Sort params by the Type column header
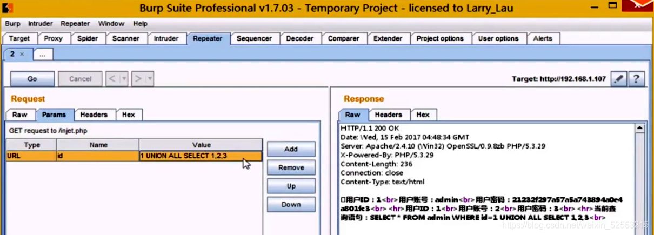Screen dimensions: 654x235 32,145
